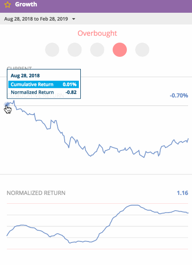Click the 1.16 normalized return value

pos(182,193)
